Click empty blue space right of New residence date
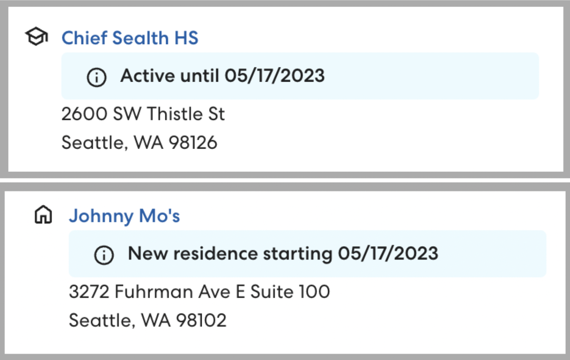Image resolution: width=570 pixels, height=360 pixels. 492,254
